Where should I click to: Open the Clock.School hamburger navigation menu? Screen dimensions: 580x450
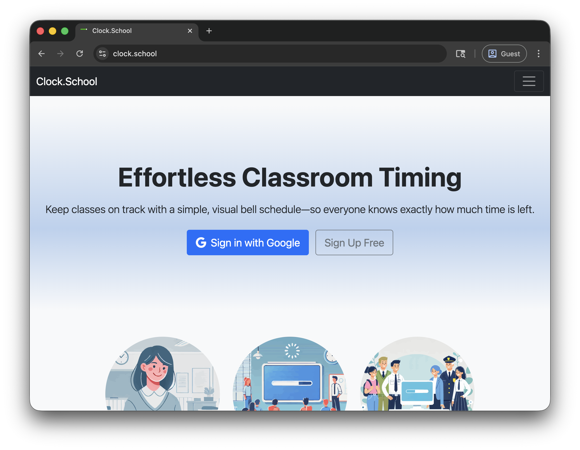(x=529, y=81)
